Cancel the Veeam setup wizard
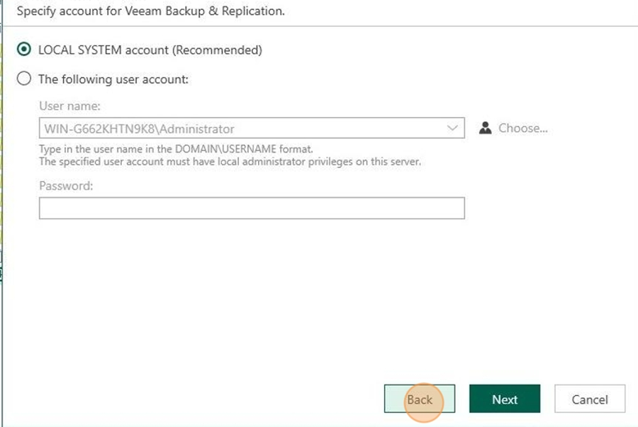 pyautogui.click(x=590, y=399)
